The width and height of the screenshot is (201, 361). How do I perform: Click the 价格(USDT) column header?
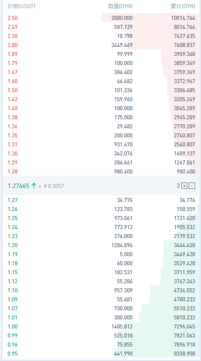[21, 6]
